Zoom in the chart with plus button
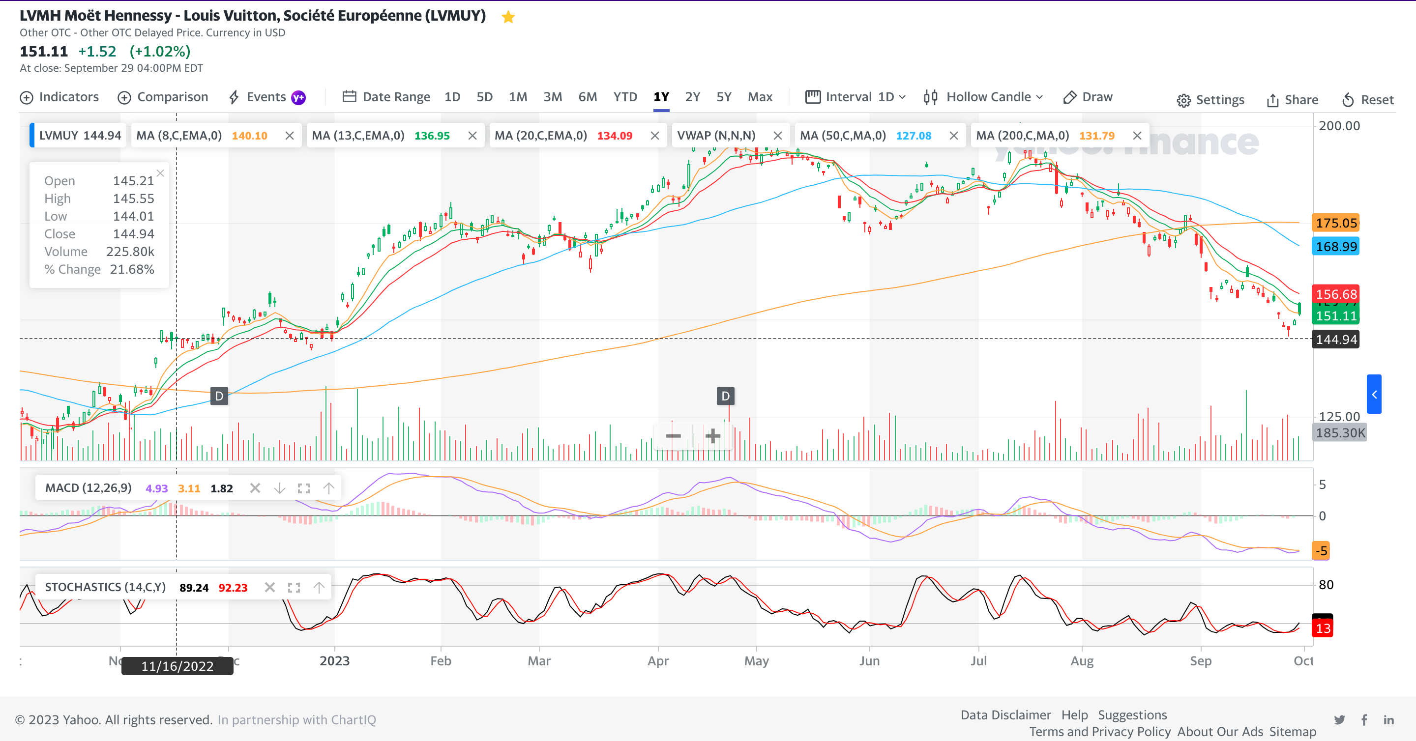The image size is (1416, 741). pos(712,436)
